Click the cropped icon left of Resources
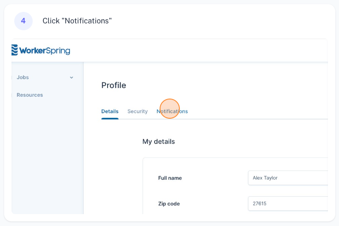 pyautogui.click(x=12, y=95)
